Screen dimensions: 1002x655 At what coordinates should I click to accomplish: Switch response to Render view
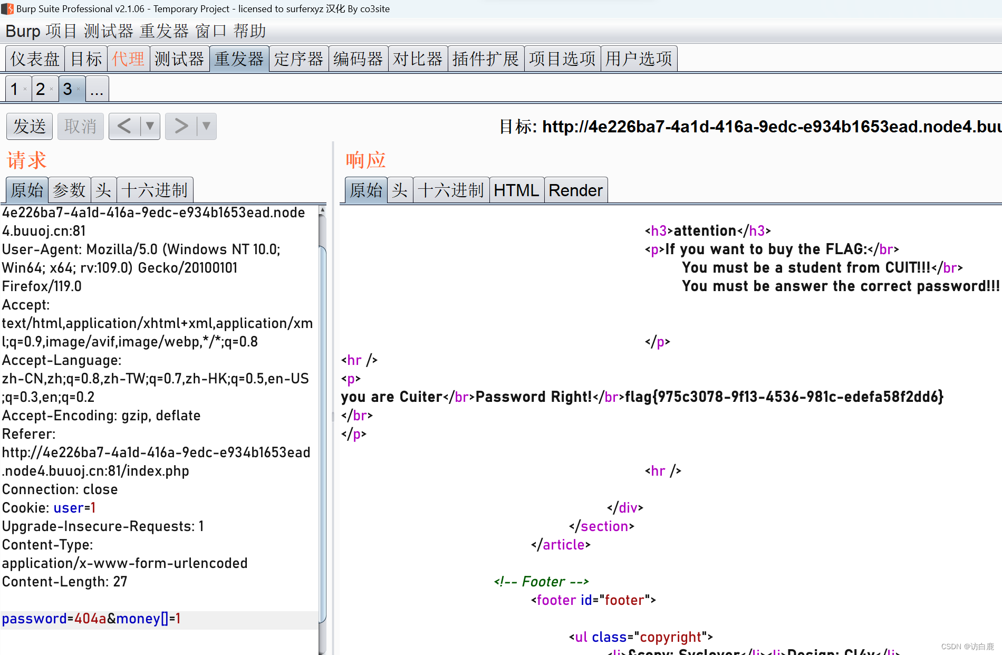(x=575, y=190)
